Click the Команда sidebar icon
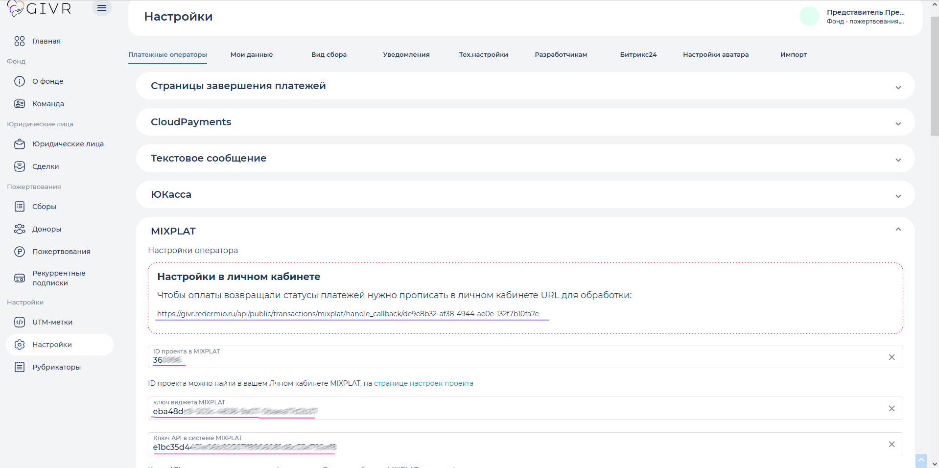The image size is (939, 468). click(20, 104)
